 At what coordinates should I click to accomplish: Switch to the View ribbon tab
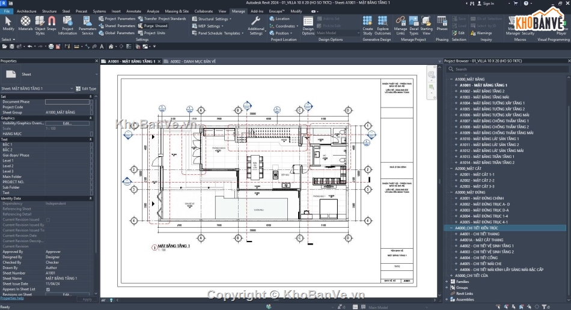click(222, 11)
